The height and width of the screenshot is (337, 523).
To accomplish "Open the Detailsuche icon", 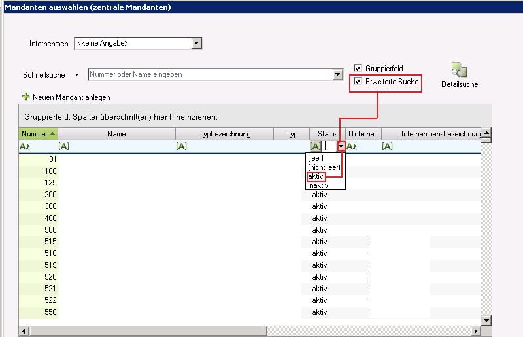I will click(460, 70).
